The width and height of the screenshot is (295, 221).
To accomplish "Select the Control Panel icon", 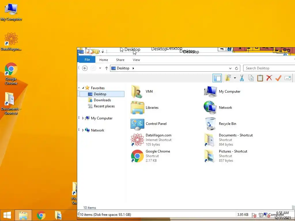I will coord(137,124).
